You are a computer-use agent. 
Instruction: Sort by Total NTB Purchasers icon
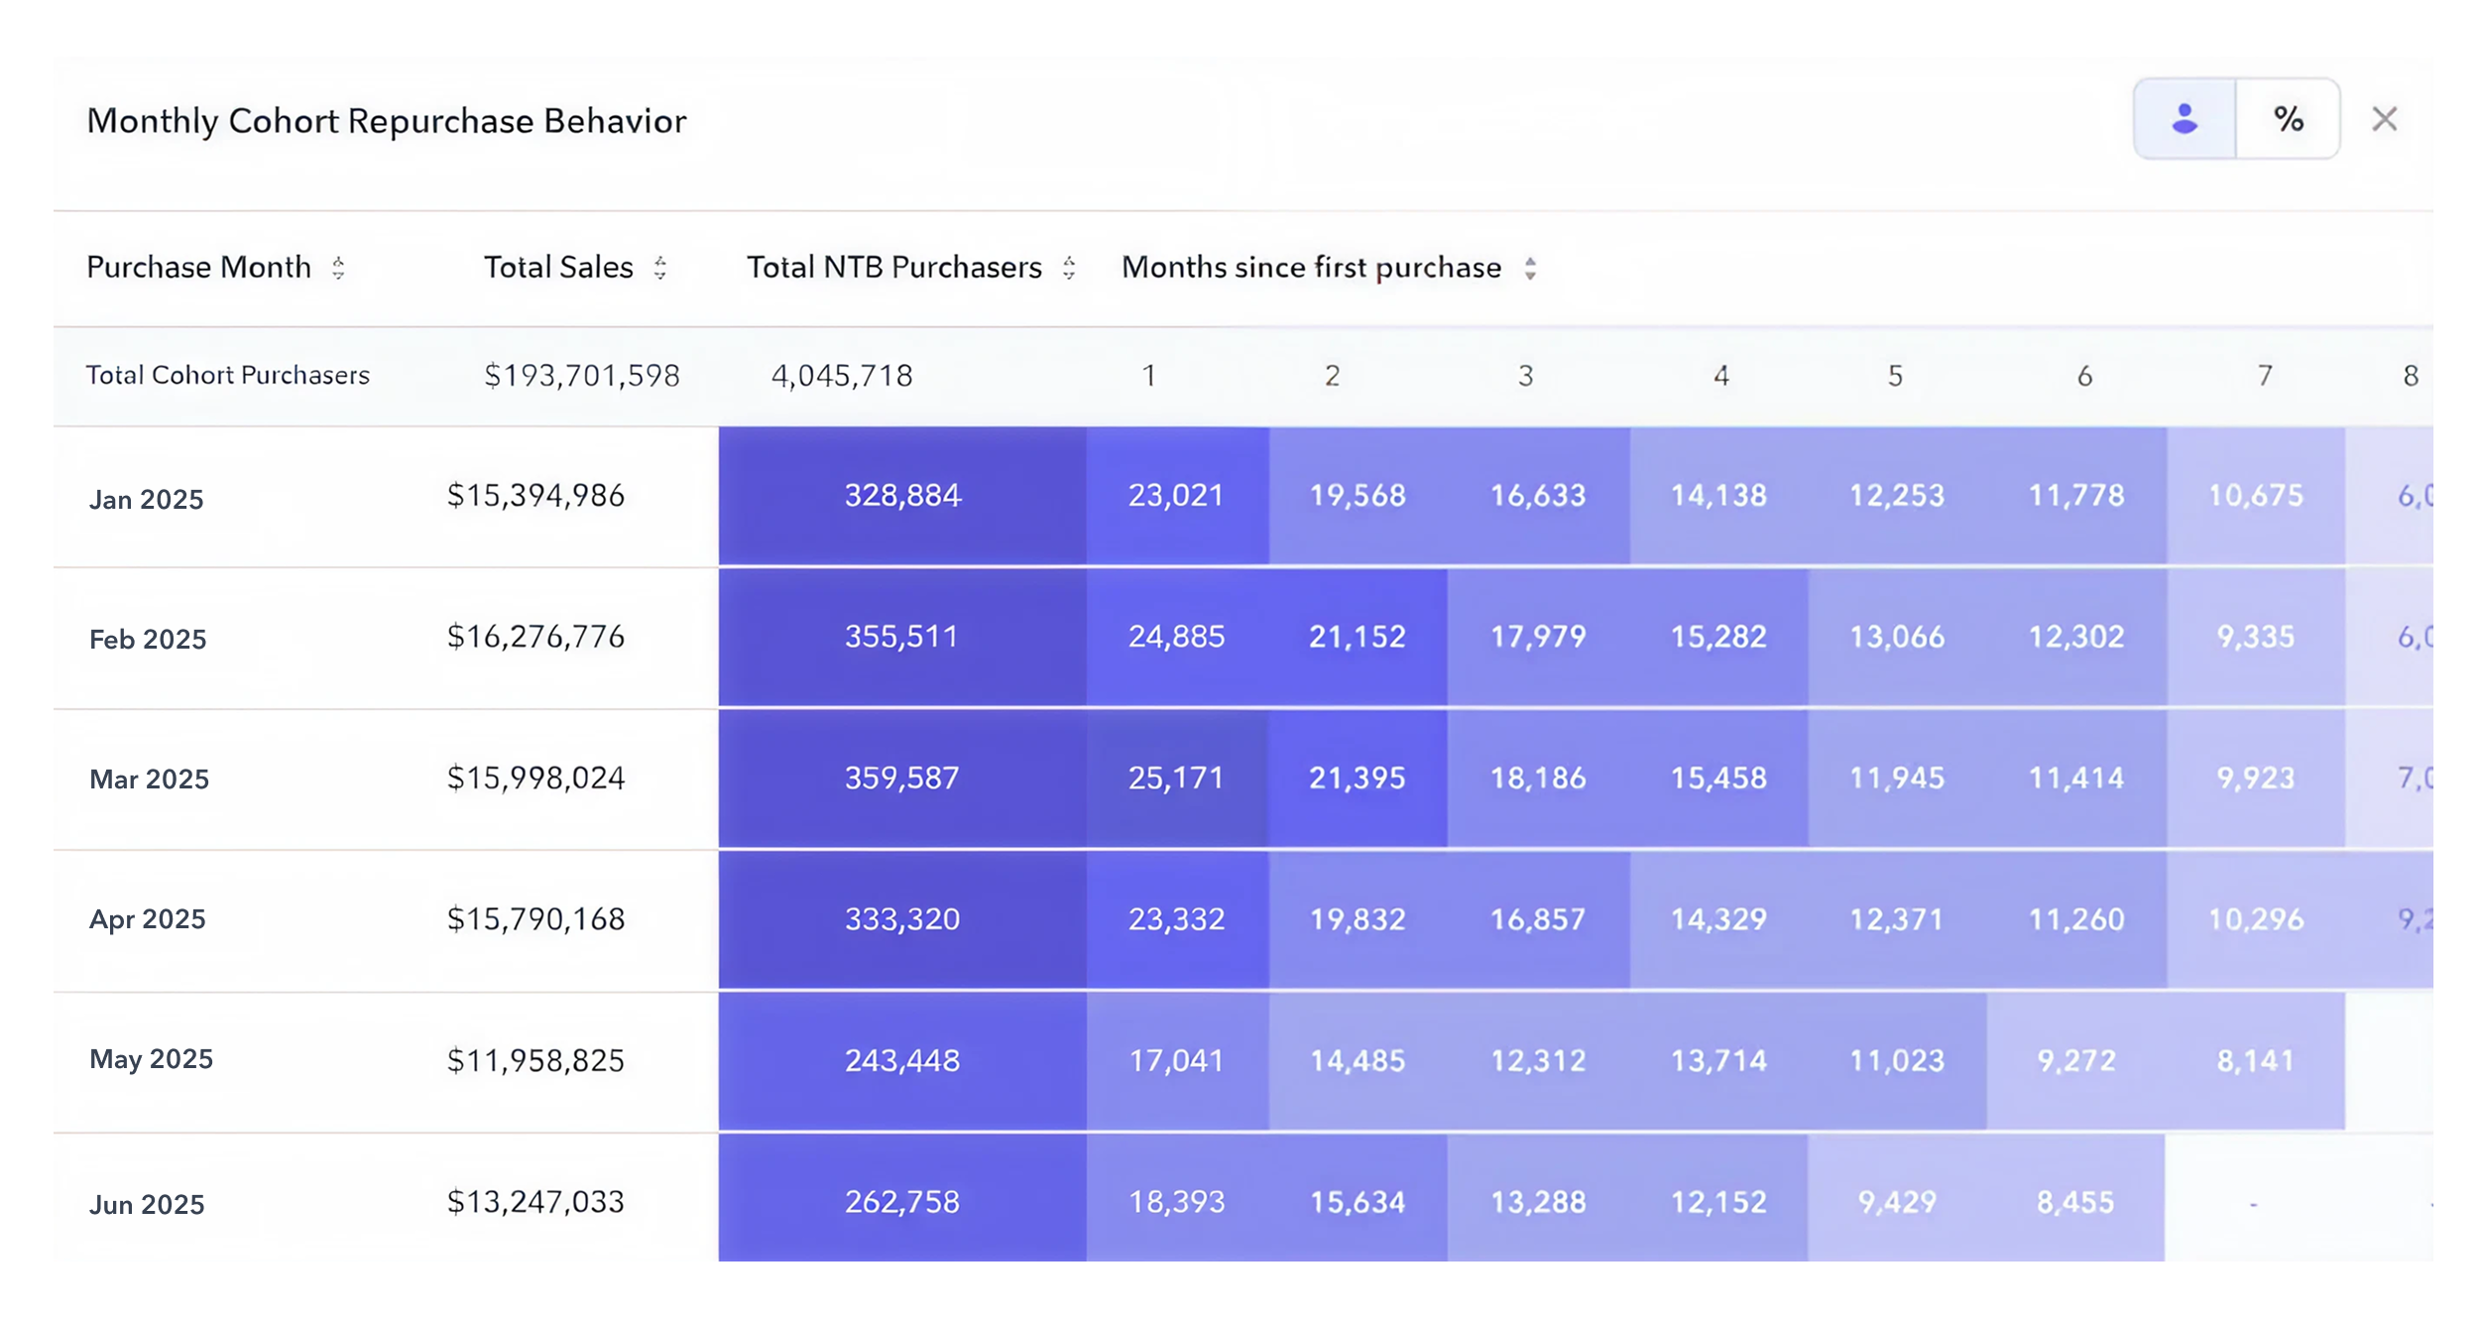pyautogui.click(x=1068, y=268)
